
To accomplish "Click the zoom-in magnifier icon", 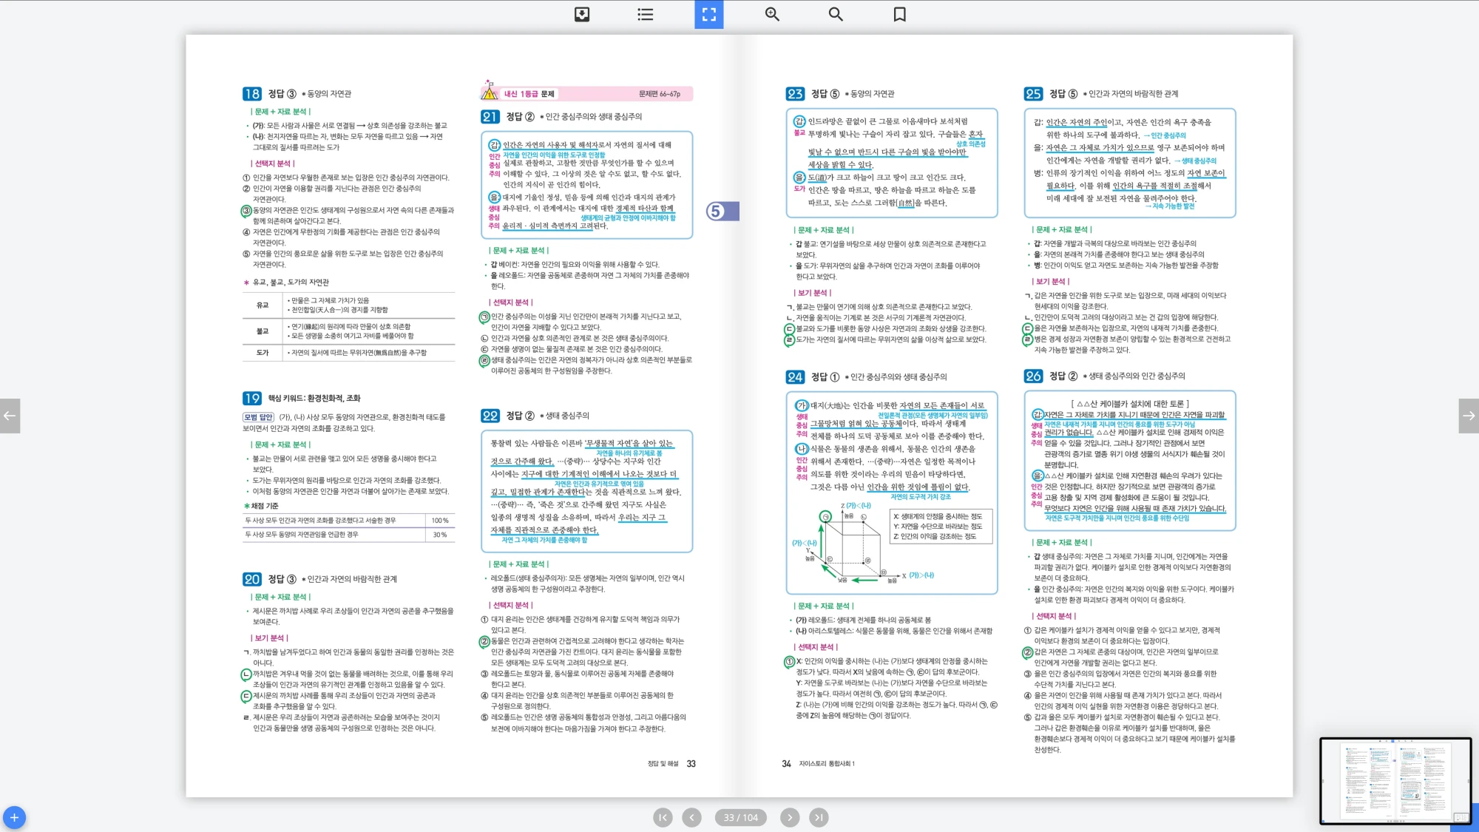I will 772,14.
